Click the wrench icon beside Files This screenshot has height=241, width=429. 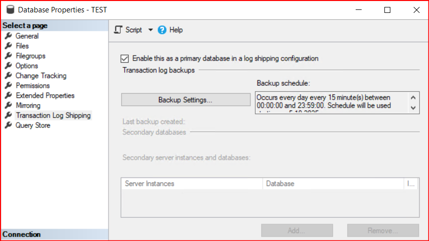point(8,46)
